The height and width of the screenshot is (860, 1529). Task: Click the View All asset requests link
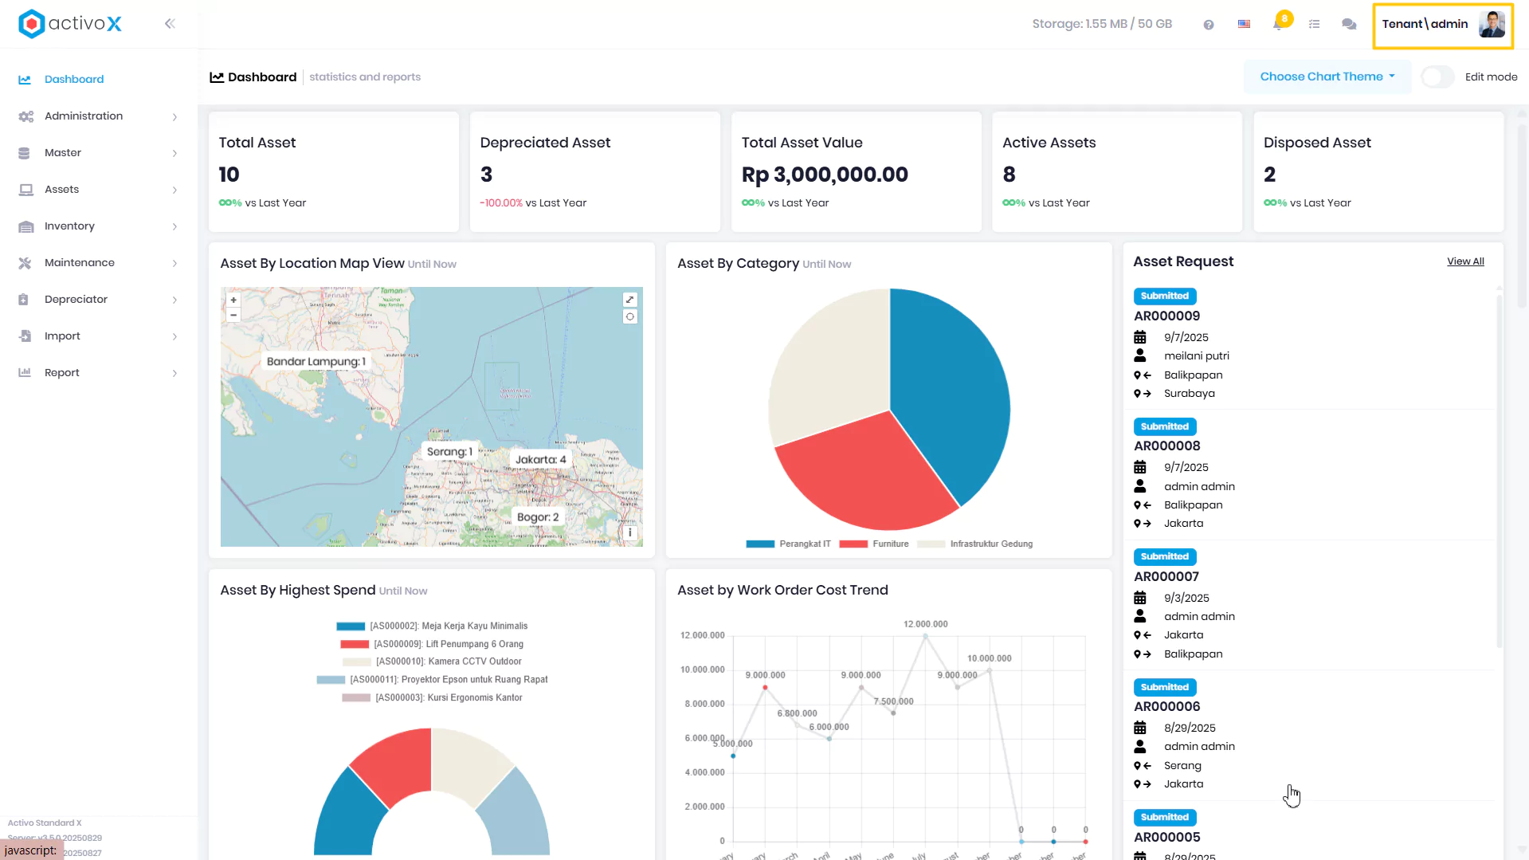tap(1465, 261)
